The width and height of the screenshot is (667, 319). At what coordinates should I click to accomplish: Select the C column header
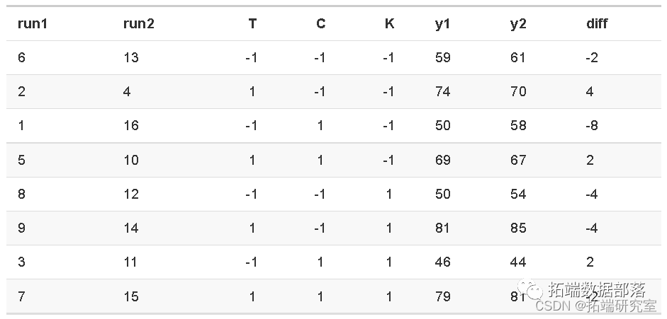(320, 23)
